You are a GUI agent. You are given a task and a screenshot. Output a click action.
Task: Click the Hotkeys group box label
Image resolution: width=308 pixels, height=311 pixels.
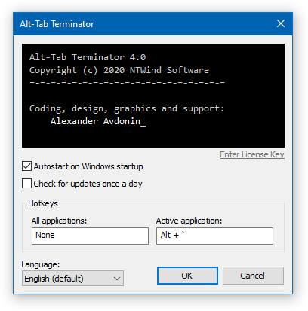point(43,203)
